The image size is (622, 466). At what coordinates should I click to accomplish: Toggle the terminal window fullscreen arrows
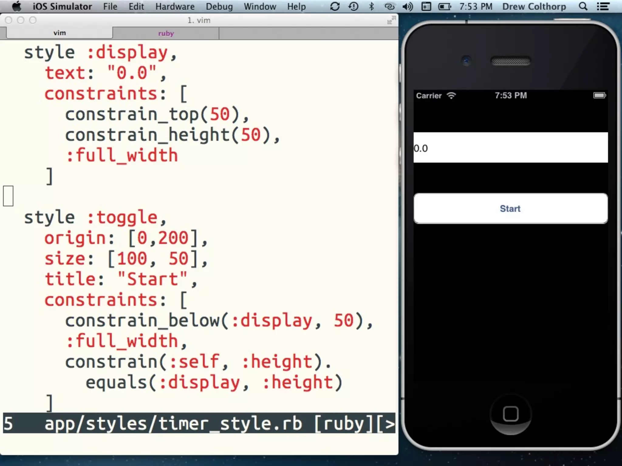pyautogui.click(x=391, y=20)
